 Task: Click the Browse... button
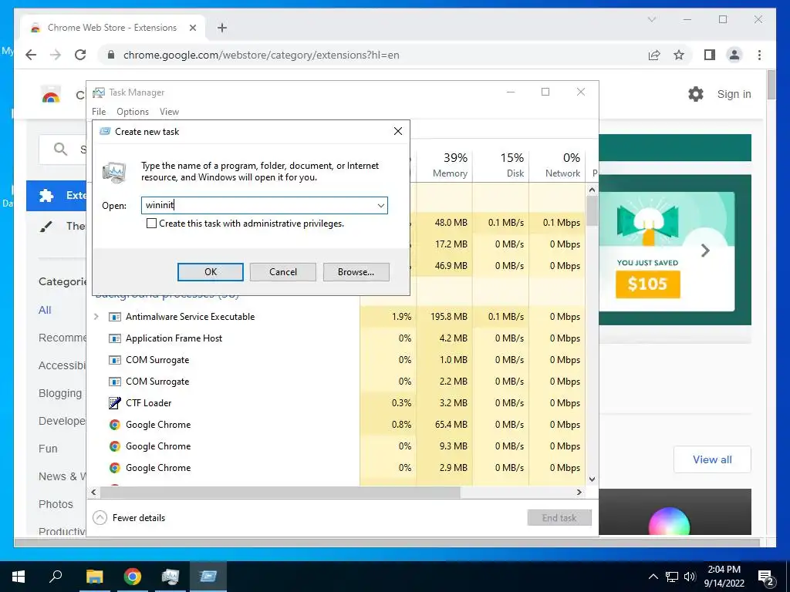[x=356, y=272]
